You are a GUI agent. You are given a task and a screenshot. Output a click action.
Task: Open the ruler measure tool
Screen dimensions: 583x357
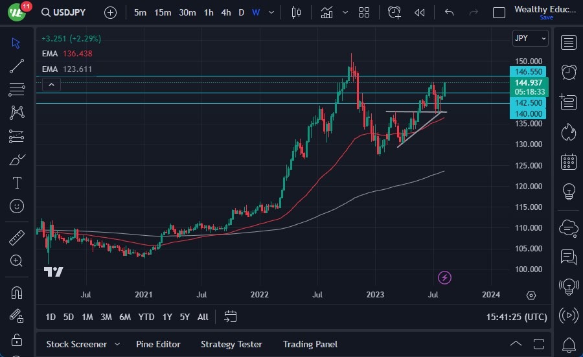[x=17, y=238]
